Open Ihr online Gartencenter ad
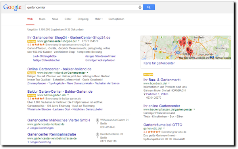This screenshot has height=149, width=238. click(162, 106)
